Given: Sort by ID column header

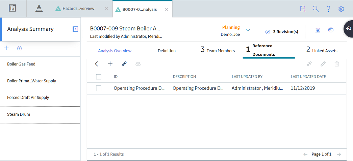Looking at the screenshot, I should coord(116,77).
